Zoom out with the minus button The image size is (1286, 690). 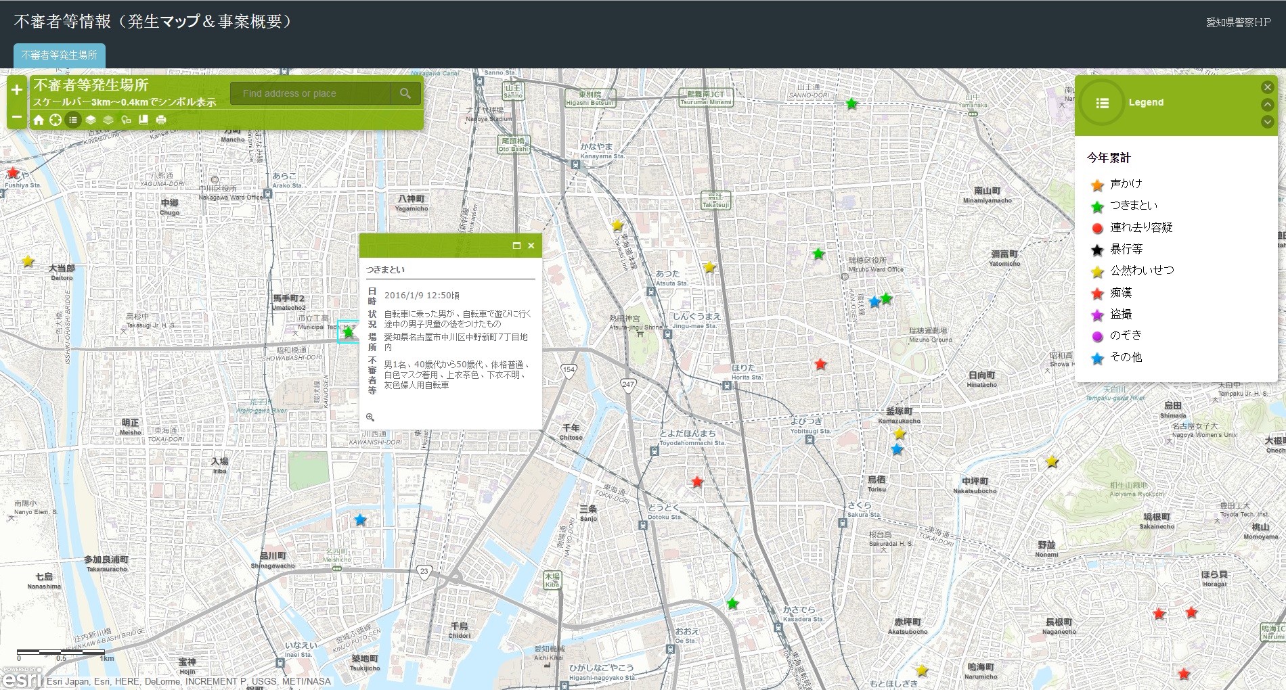click(x=17, y=117)
